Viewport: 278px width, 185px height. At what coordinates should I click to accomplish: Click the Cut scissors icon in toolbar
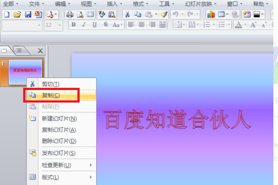(x=127, y=14)
